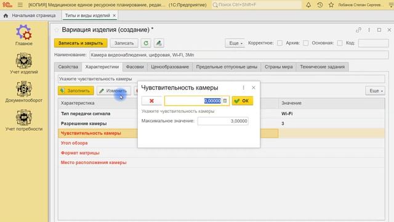Open calculator icon in value field
This screenshot has height=222, width=394.
point(225,101)
